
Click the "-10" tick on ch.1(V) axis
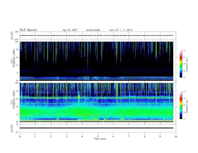coord(16,39)
